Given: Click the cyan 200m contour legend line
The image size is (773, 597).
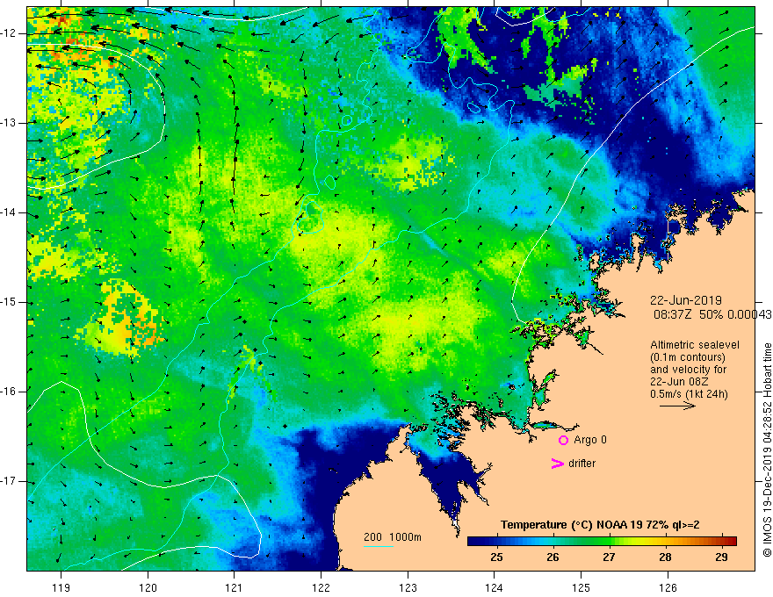Looking at the screenshot, I should point(378,546).
